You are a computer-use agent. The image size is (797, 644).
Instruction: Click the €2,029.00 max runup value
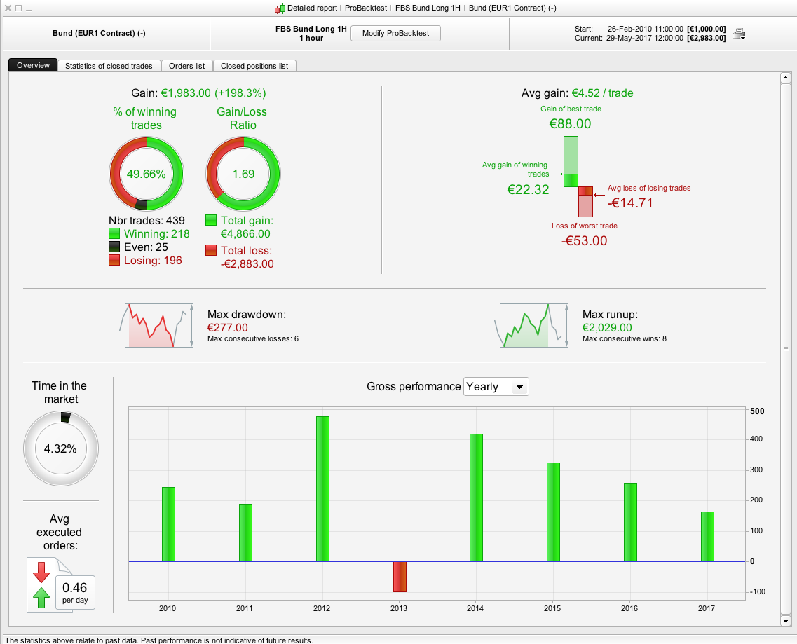pos(608,328)
